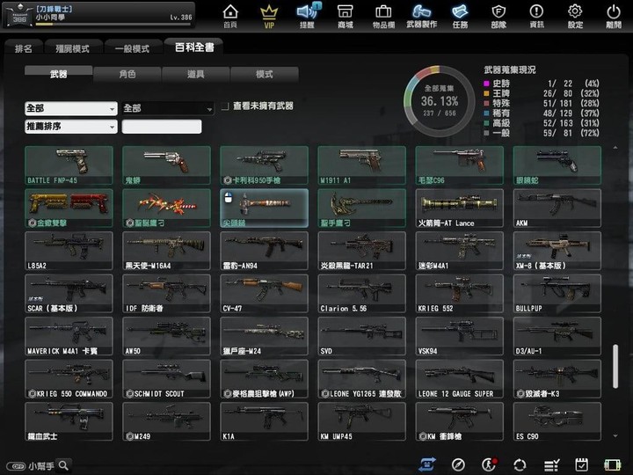Select the BATTLE FNP-45 weapon card
This screenshot has width=633, height=475.
[69, 164]
